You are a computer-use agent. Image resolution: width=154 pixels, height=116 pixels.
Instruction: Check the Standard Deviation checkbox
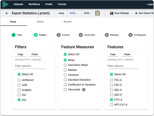click(65, 80)
